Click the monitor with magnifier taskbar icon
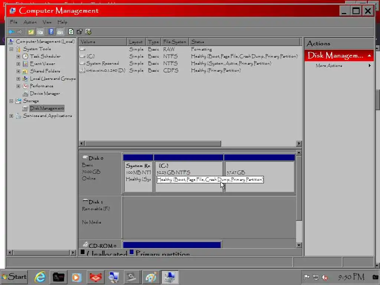This screenshot has width=380, height=285. (x=114, y=277)
